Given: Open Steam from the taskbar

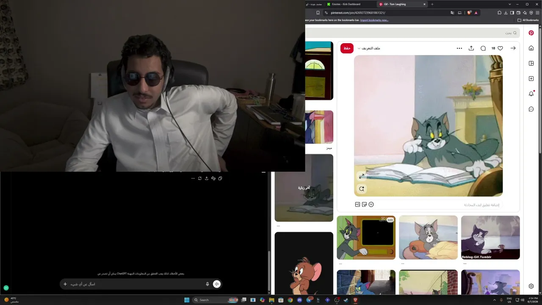Looking at the screenshot, I should click(x=346, y=300).
